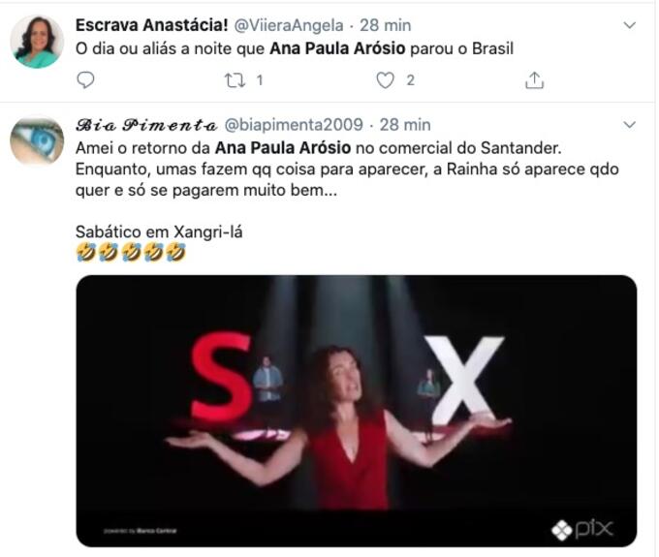Expand options chevron on Bia Pimenta tweet

629,125
